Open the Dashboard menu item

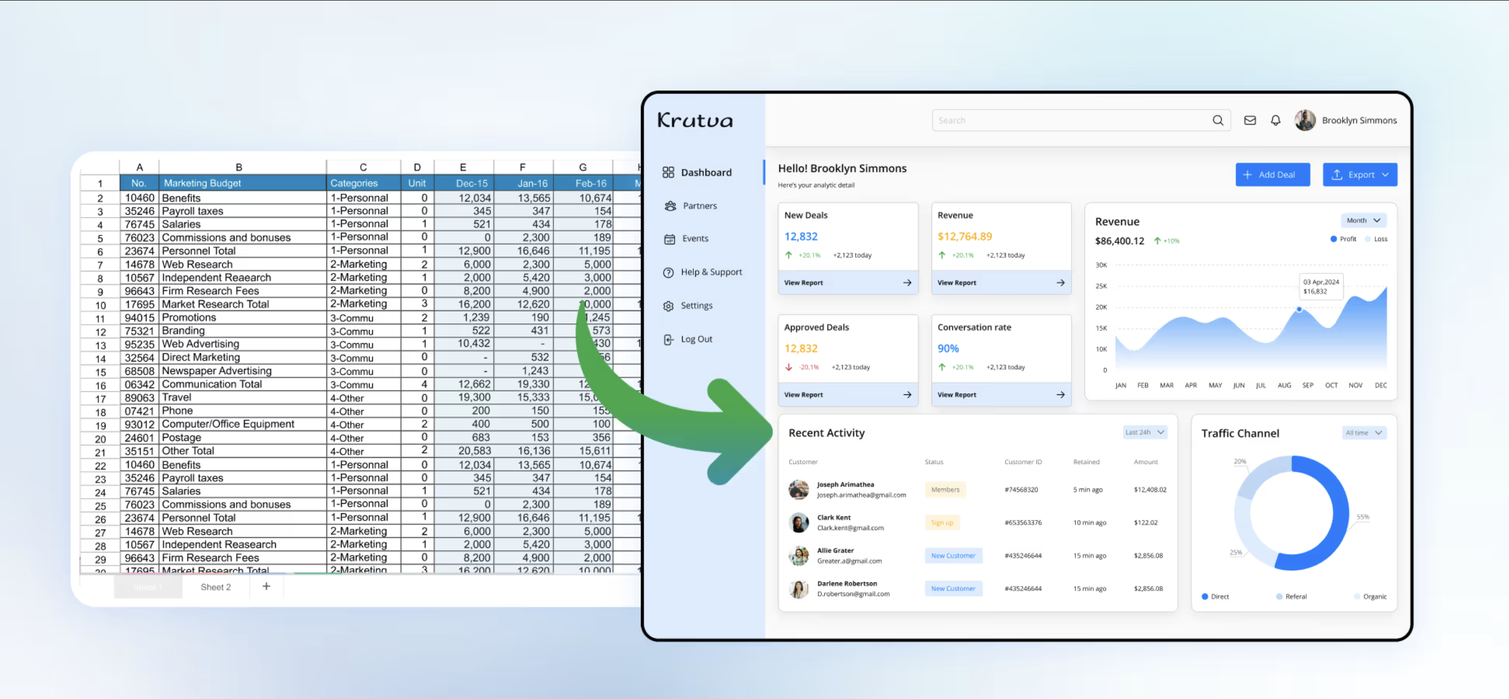click(x=697, y=172)
